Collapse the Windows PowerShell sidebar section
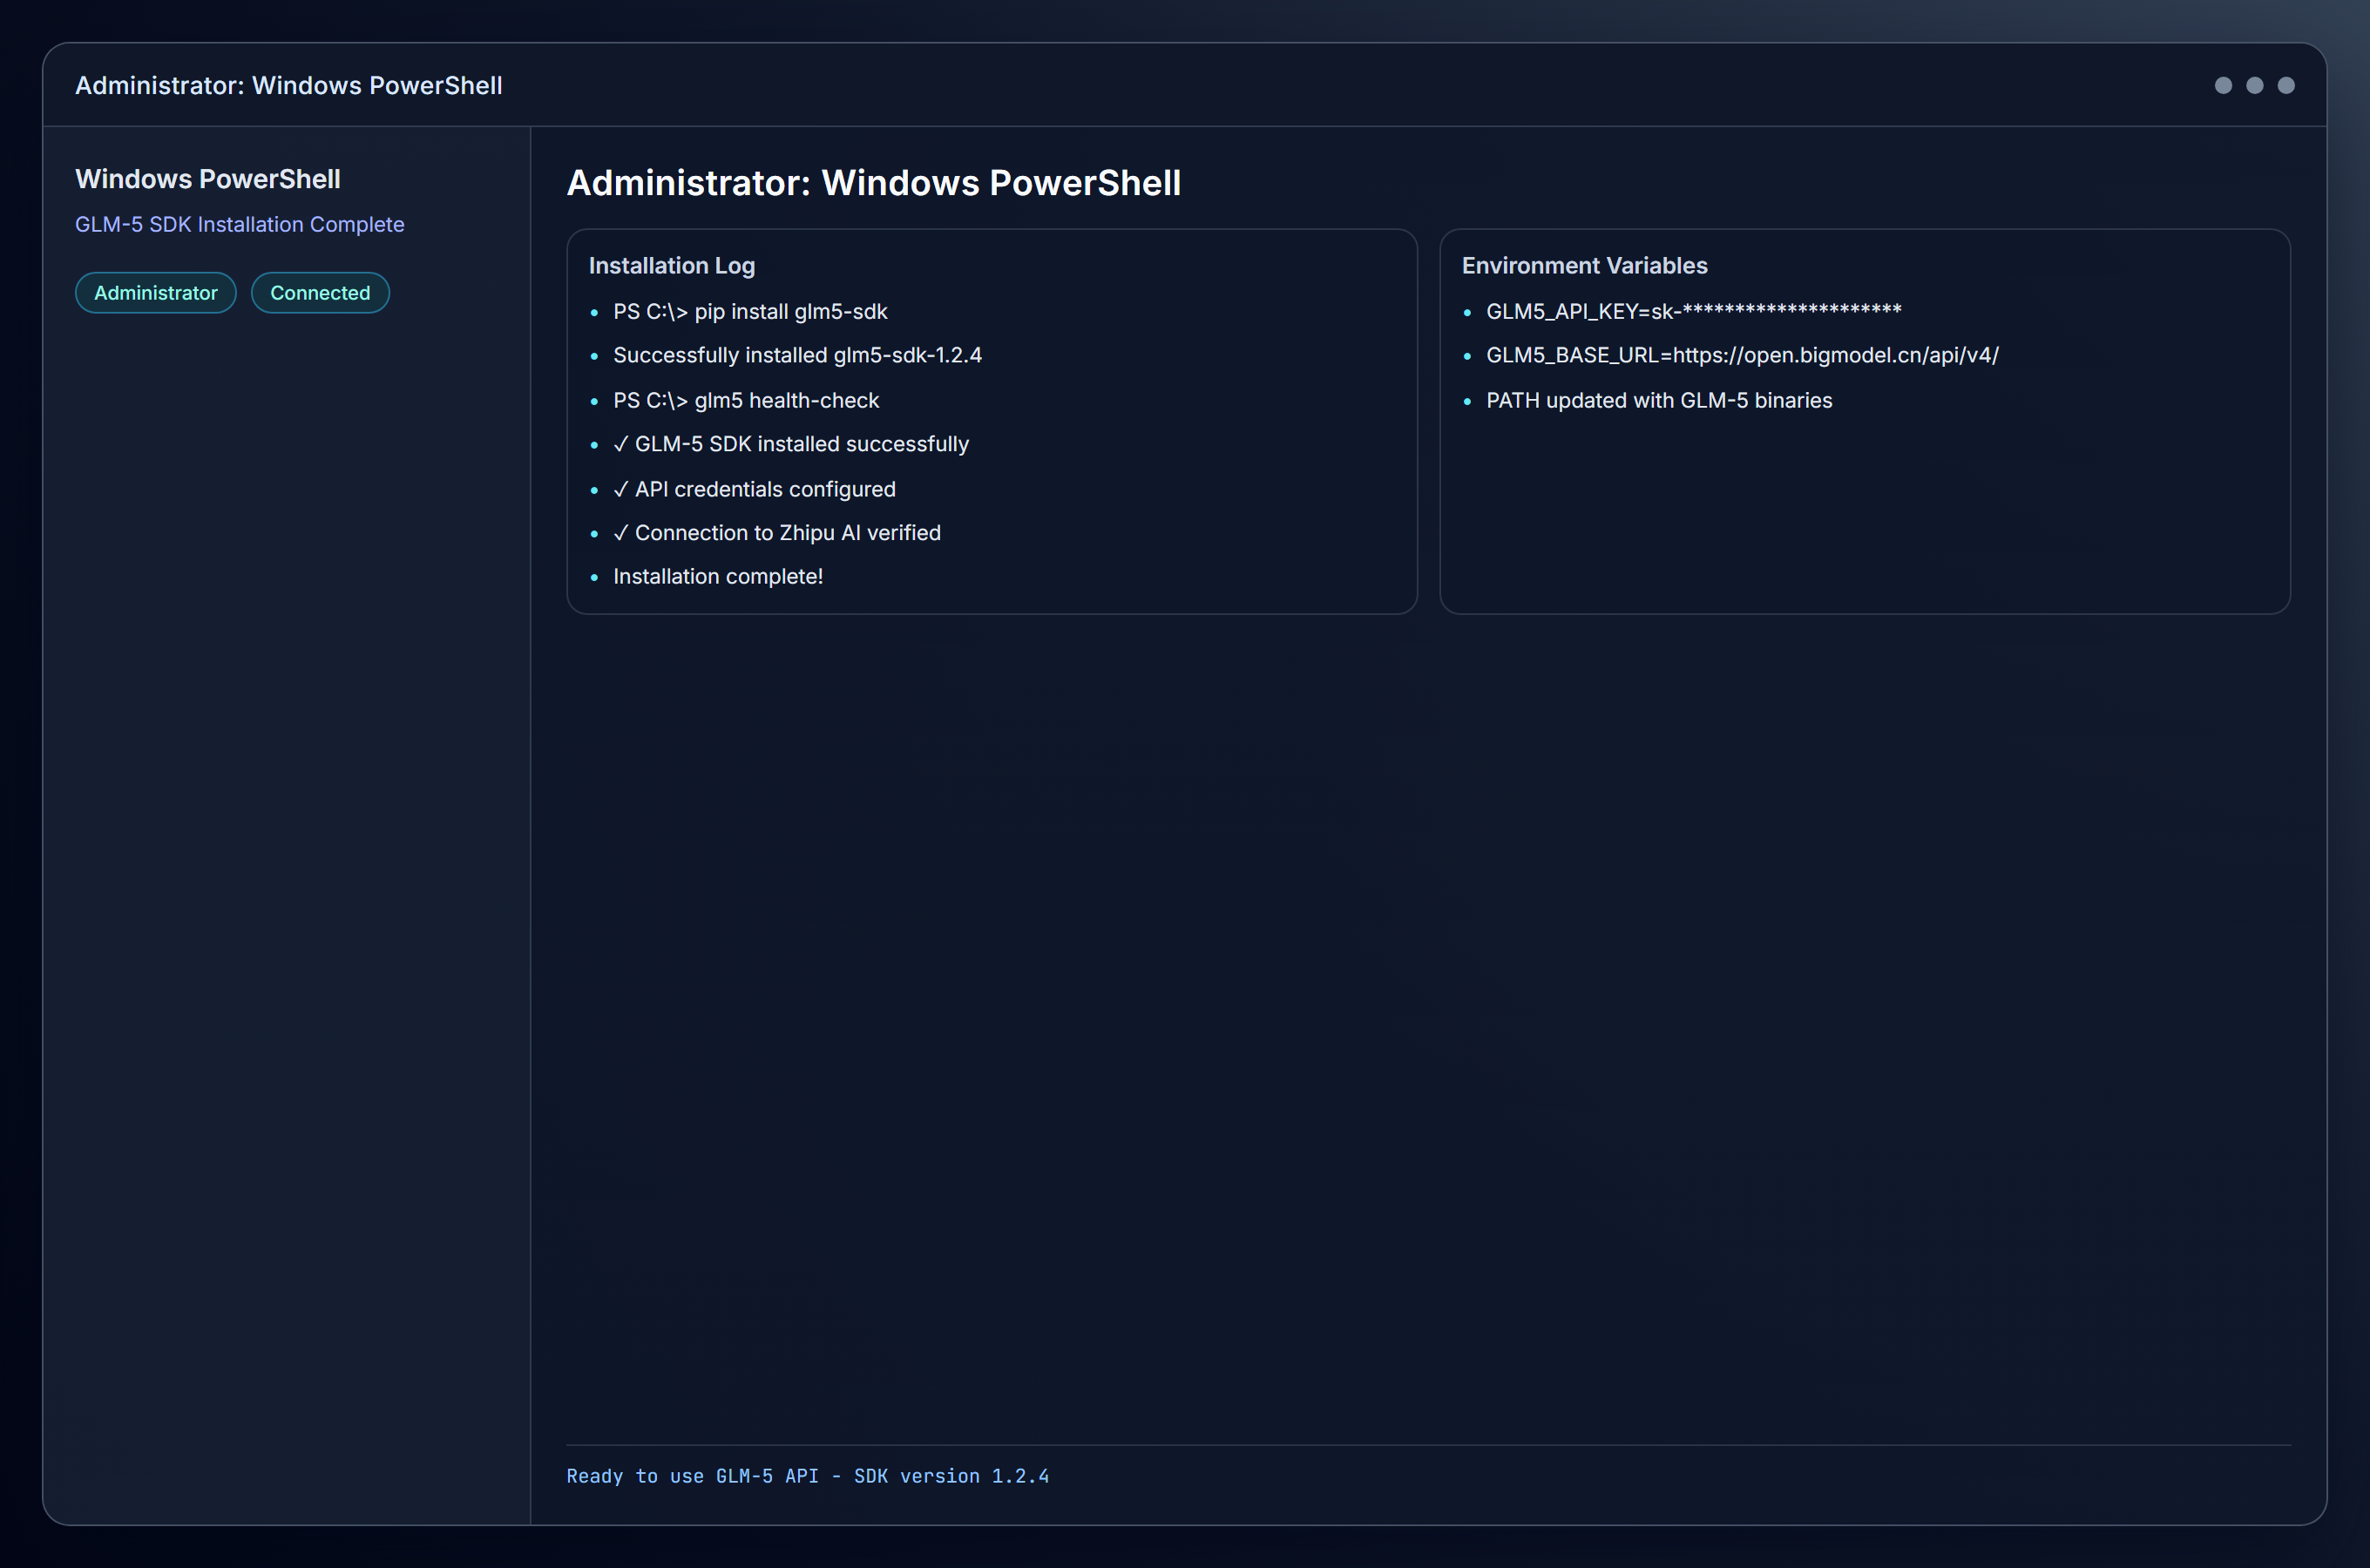Viewport: 2370px width, 1568px height. (x=207, y=179)
